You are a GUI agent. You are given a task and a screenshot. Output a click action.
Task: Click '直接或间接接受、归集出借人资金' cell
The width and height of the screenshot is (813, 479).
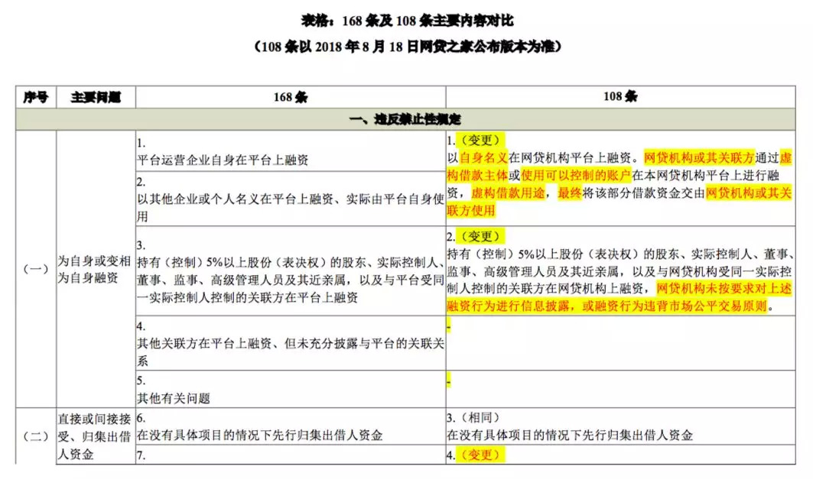(x=96, y=436)
